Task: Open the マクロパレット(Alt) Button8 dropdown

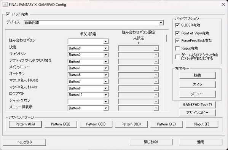Action: (x=88, y=88)
